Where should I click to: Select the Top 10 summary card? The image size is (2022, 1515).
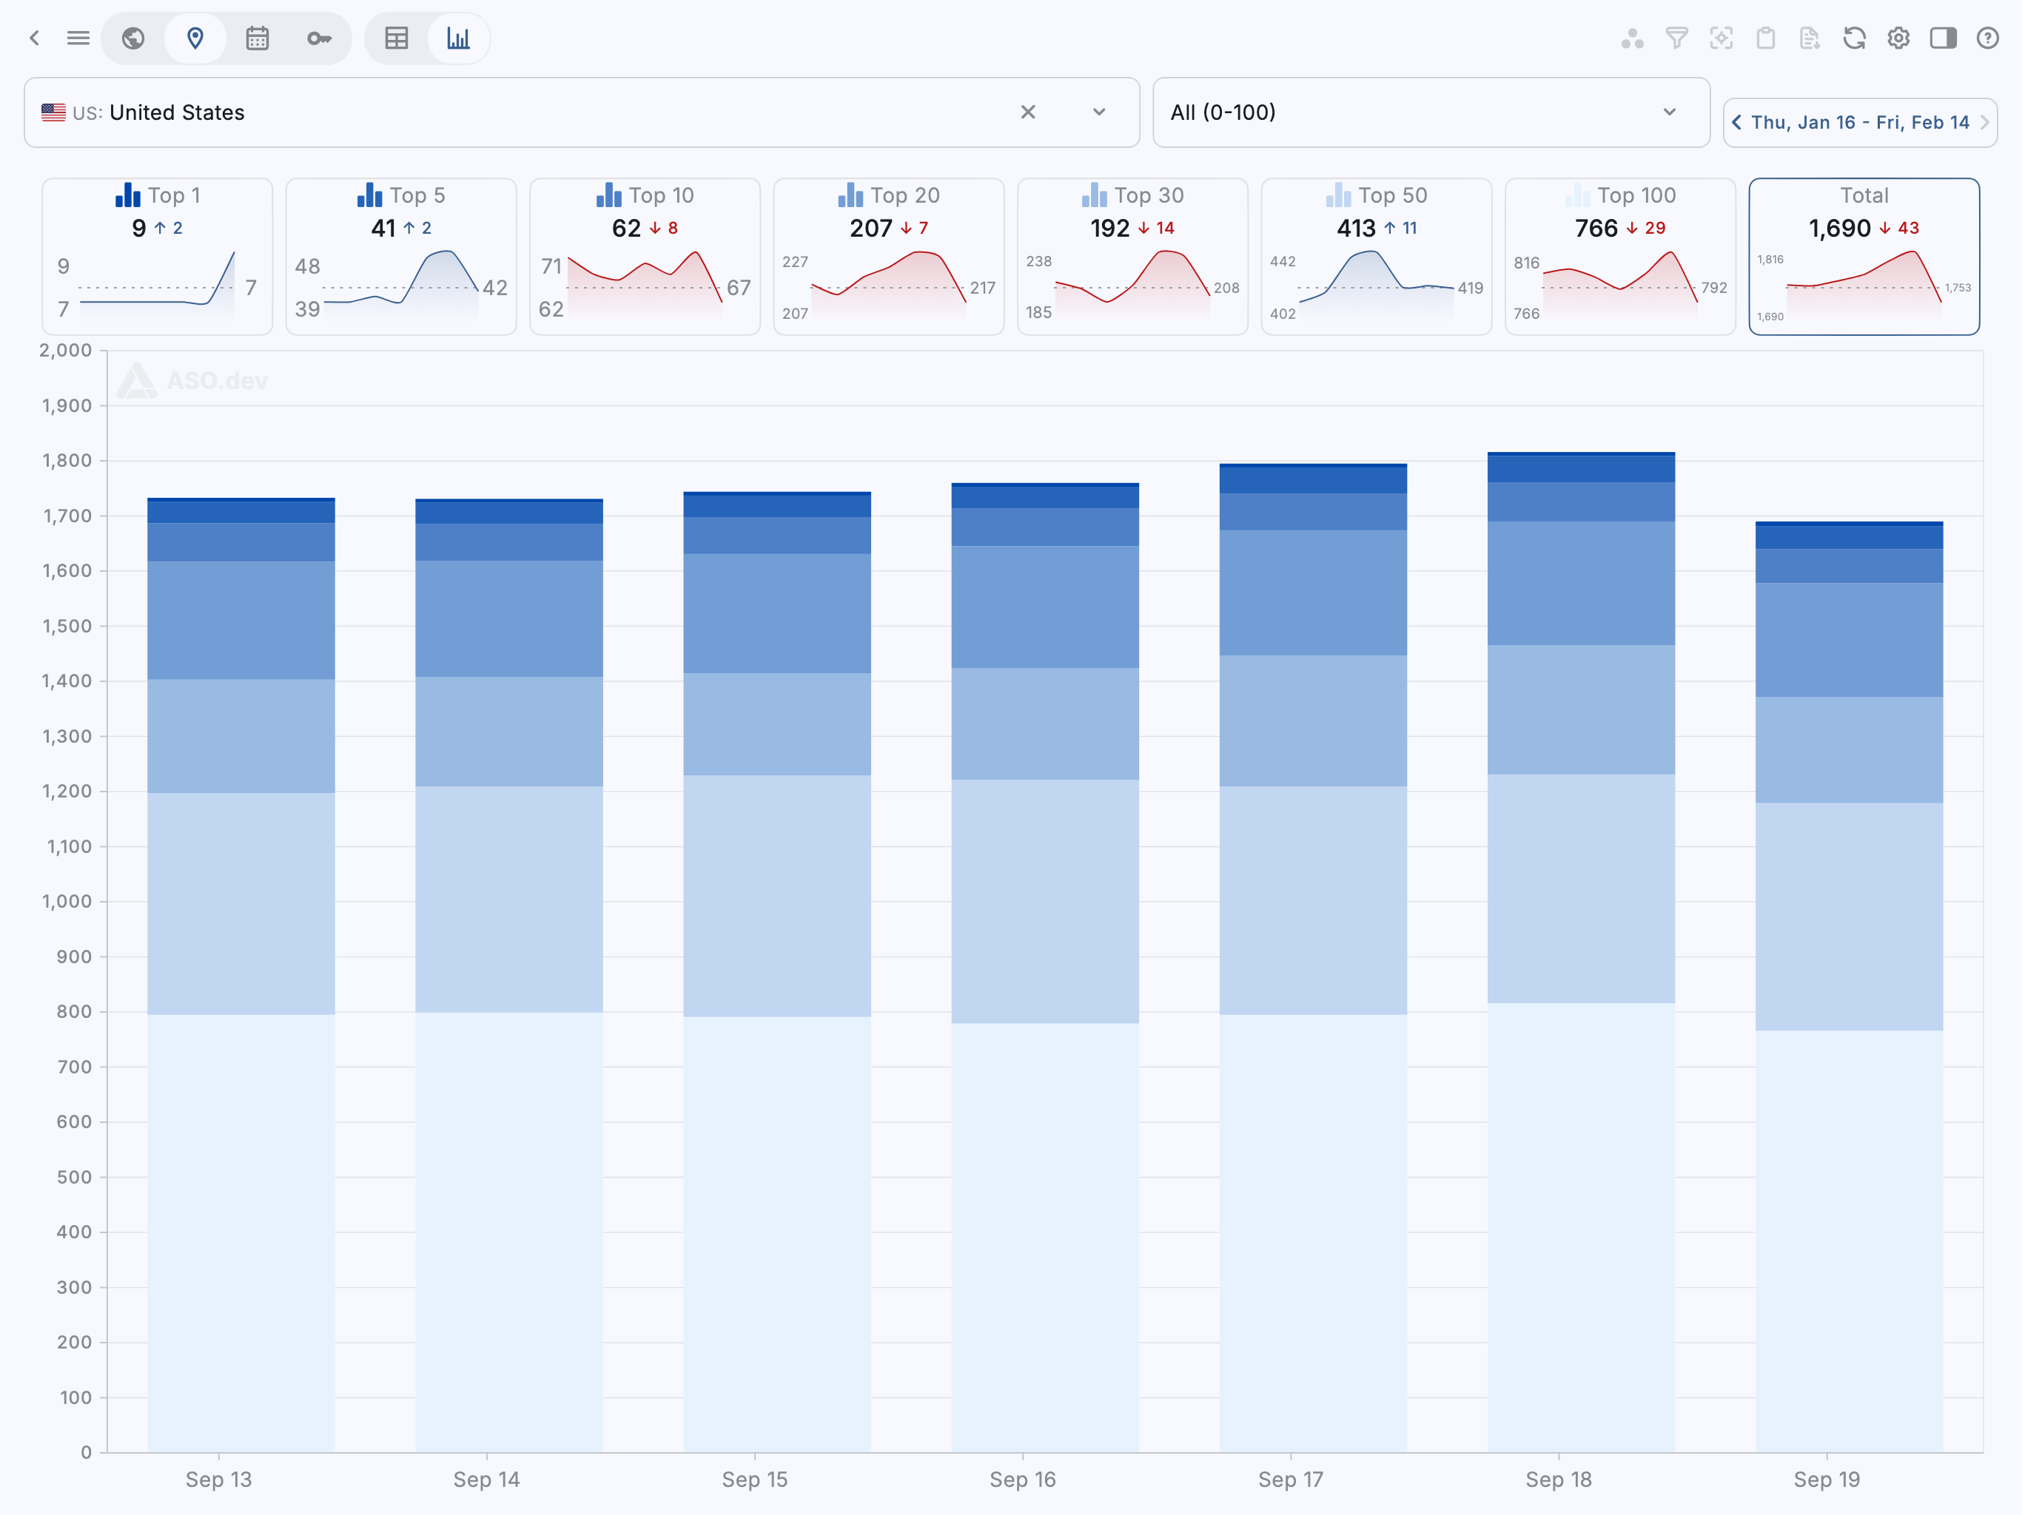tap(645, 256)
